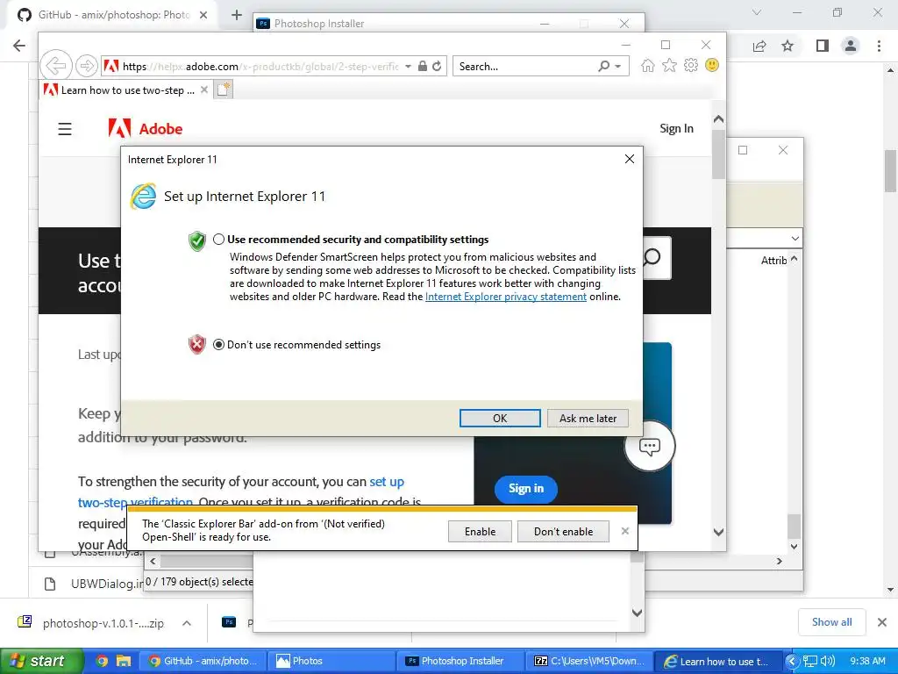Enable the Classic Explorer Bar add-on
898x674 pixels.
tap(480, 531)
